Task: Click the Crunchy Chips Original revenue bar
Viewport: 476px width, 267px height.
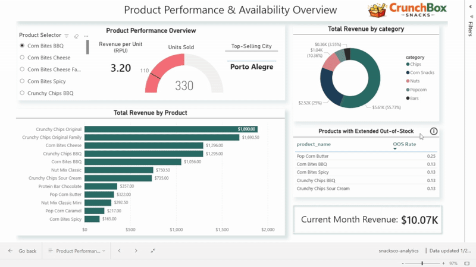Action: [171, 129]
